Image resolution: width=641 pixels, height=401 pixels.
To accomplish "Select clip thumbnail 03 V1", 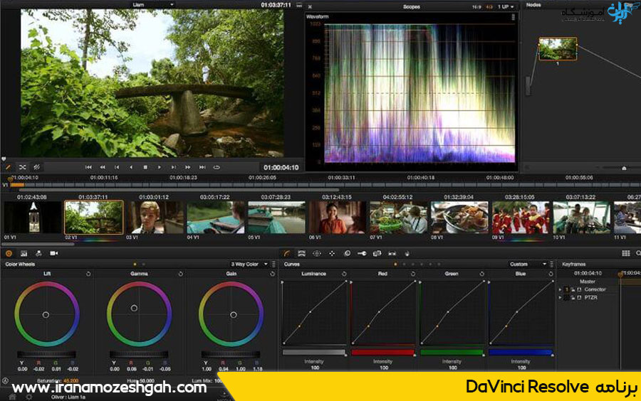I will [155, 218].
